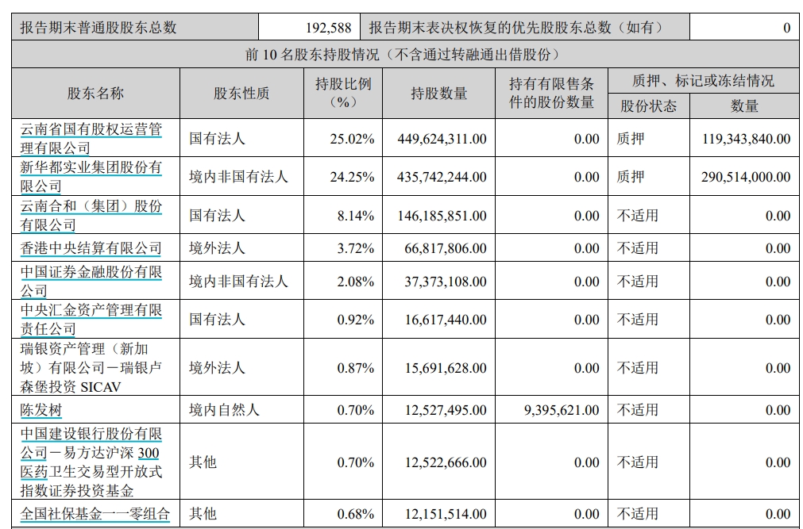Viewport: 803px width, 529px height.
Task: Click header 质押、标记或冻结情况
Action: 703,80
